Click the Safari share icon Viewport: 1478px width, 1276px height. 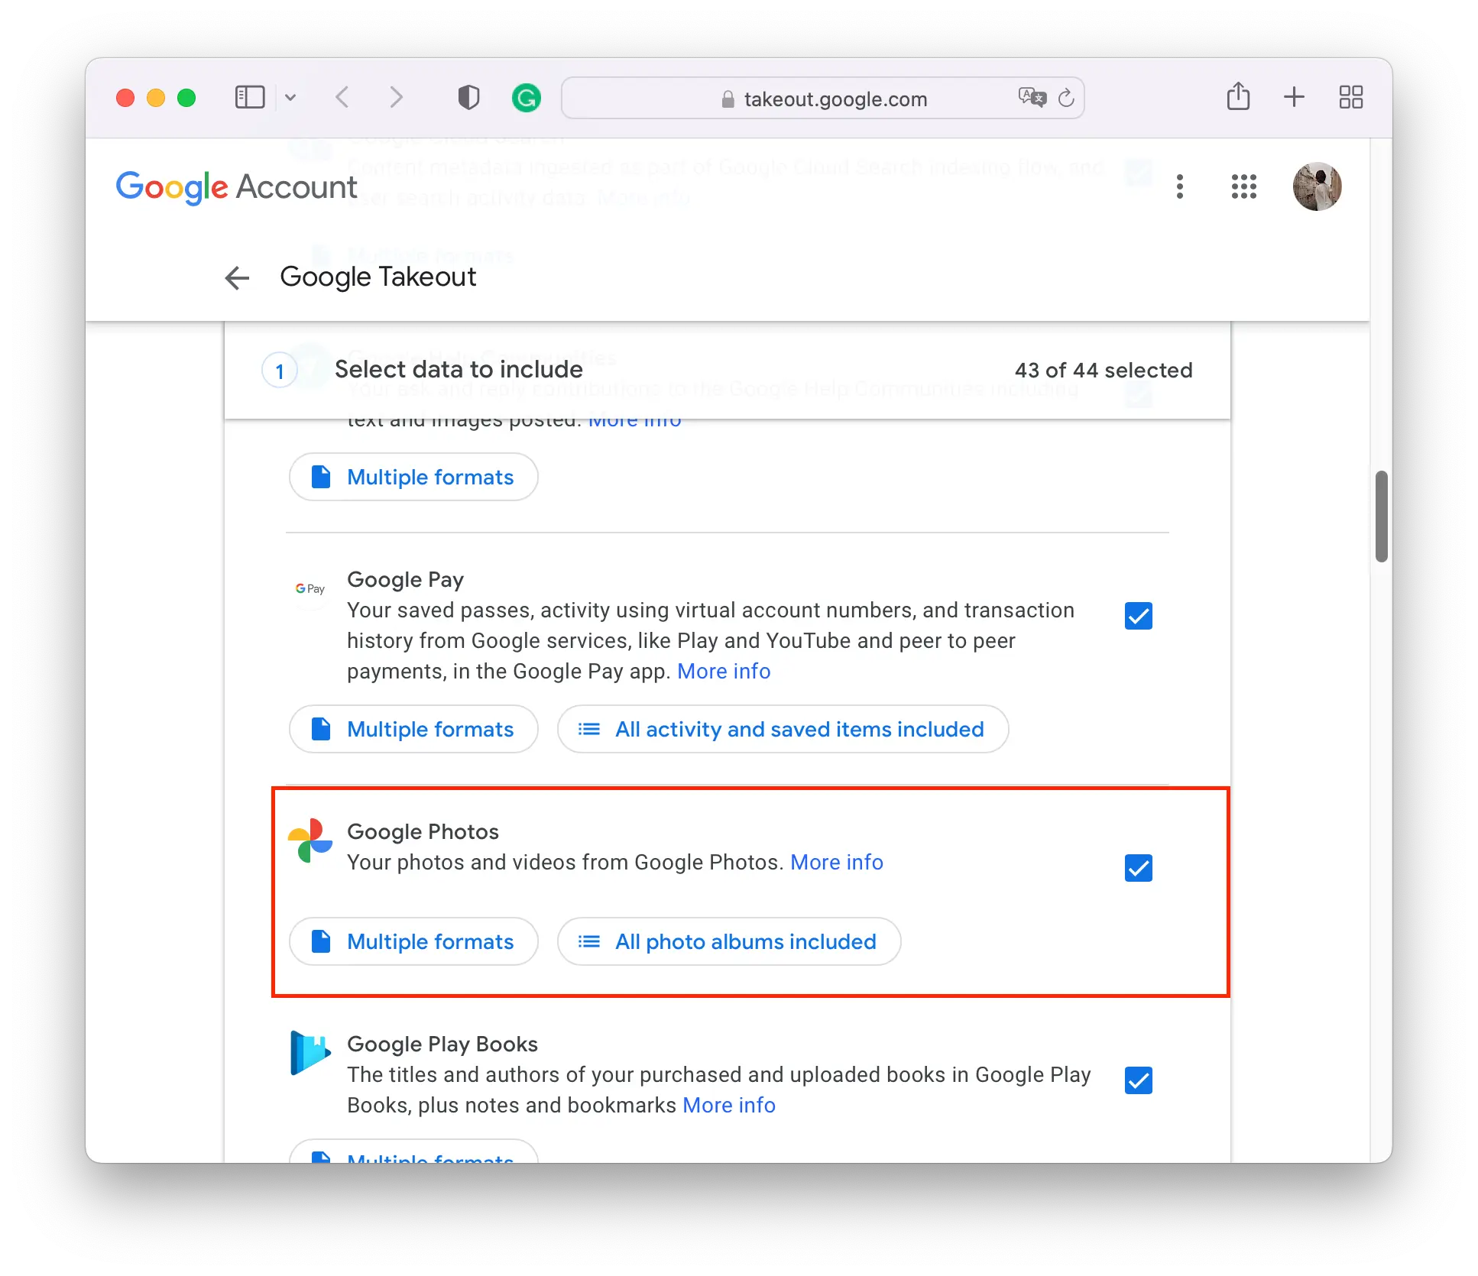click(x=1238, y=97)
